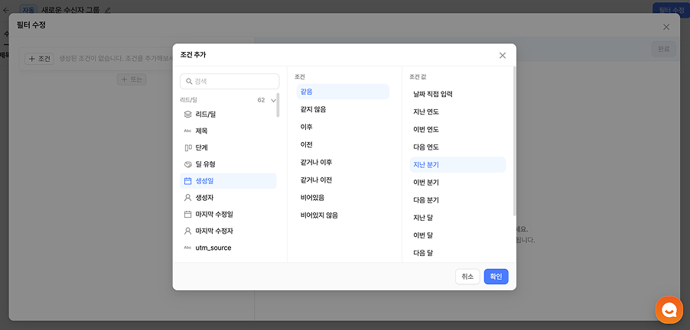Click the 단계 columns icon
The height and width of the screenshot is (330, 690).
click(188, 147)
